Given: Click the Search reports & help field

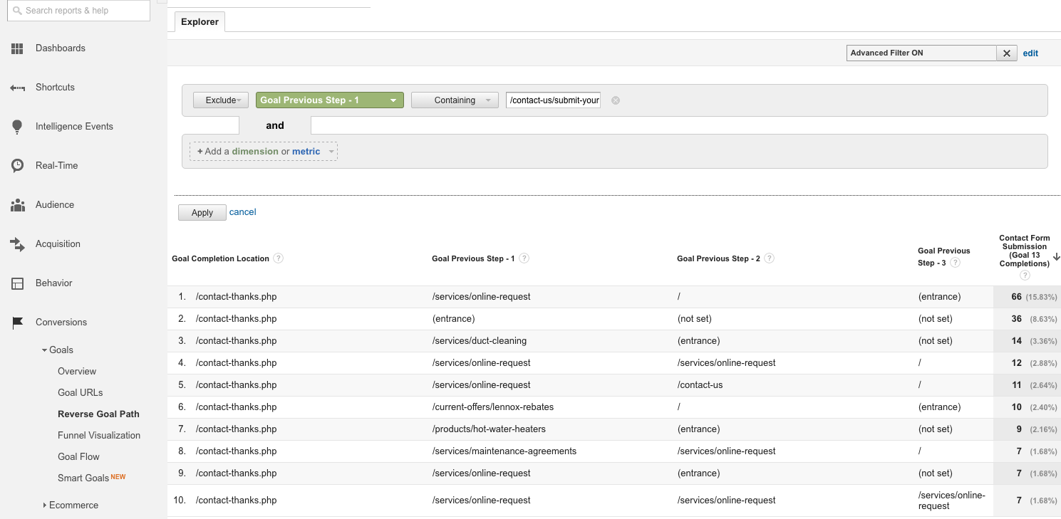Looking at the screenshot, I should pyautogui.click(x=78, y=11).
